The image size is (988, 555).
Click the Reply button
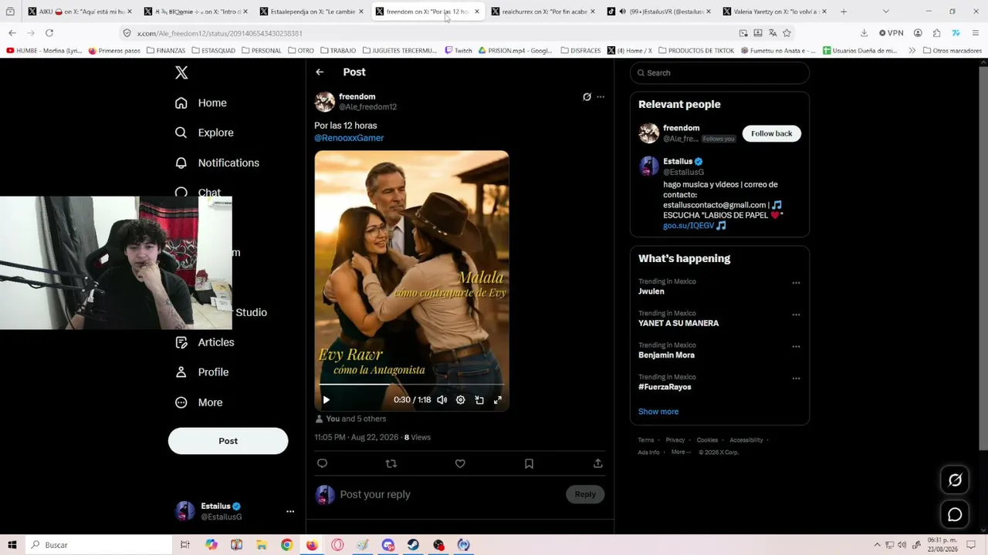point(585,494)
